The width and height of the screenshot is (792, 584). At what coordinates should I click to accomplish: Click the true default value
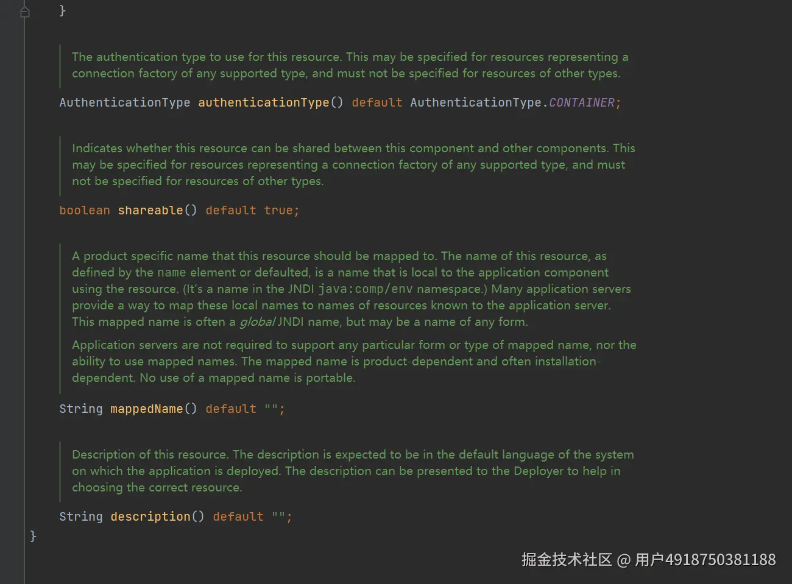pyautogui.click(x=278, y=210)
